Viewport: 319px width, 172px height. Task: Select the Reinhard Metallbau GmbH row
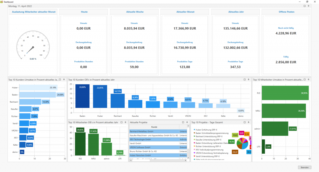coord(154,131)
